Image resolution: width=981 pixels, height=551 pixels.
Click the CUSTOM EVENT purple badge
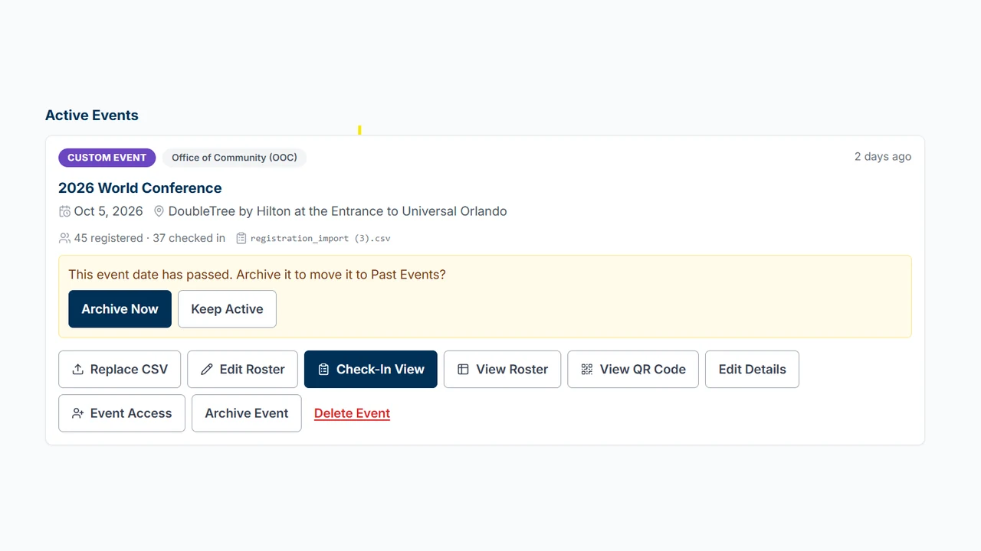coord(107,158)
